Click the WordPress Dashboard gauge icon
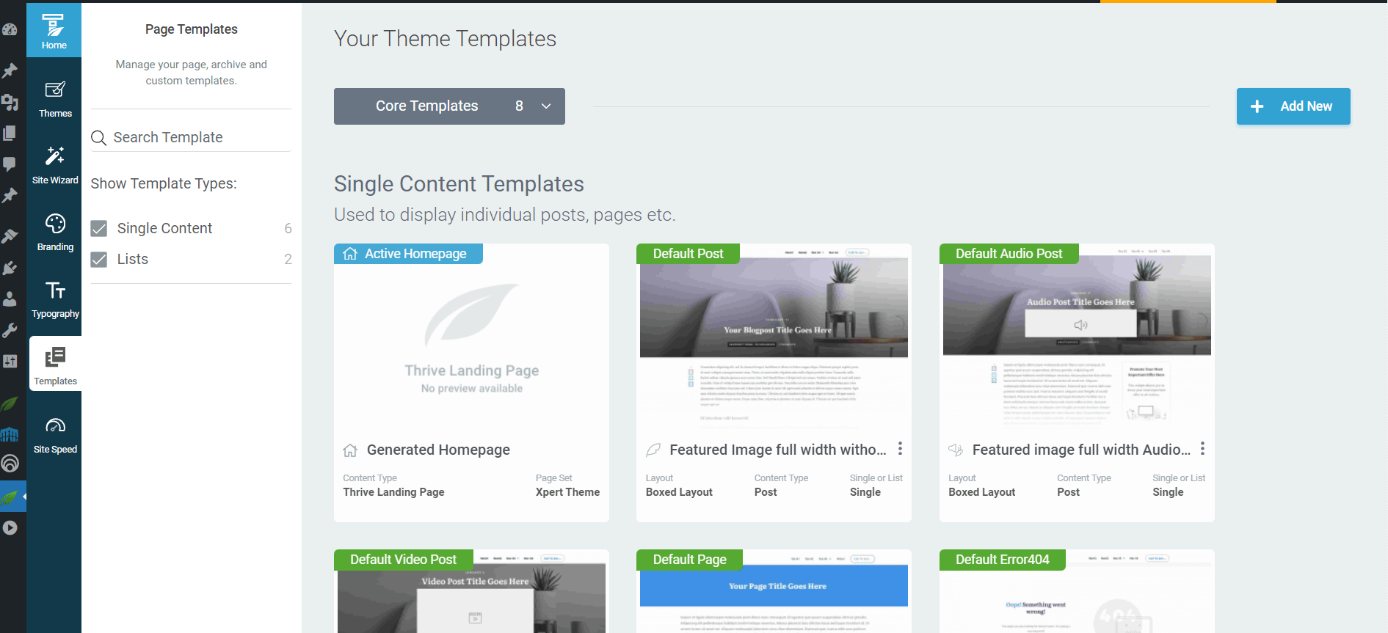 [10, 29]
